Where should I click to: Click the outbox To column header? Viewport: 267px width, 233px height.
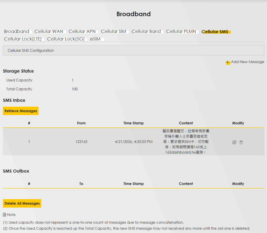[81, 183]
